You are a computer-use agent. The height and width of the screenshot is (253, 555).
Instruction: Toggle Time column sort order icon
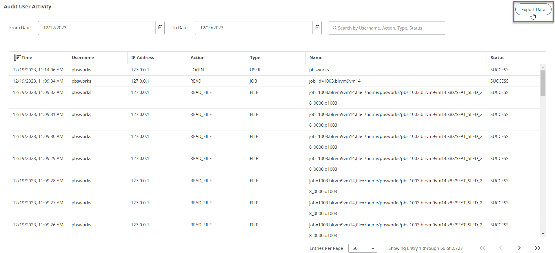pos(17,58)
